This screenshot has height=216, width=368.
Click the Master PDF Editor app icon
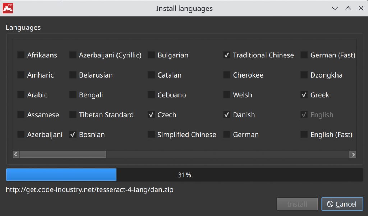click(8, 8)
